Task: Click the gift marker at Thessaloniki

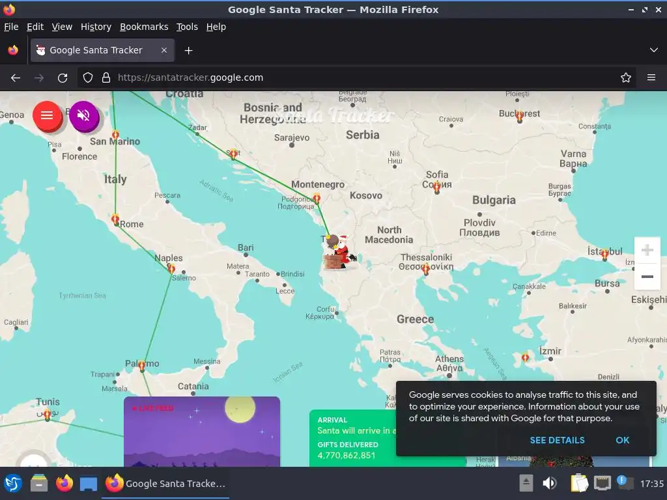Action: click(x=425, y=269)
